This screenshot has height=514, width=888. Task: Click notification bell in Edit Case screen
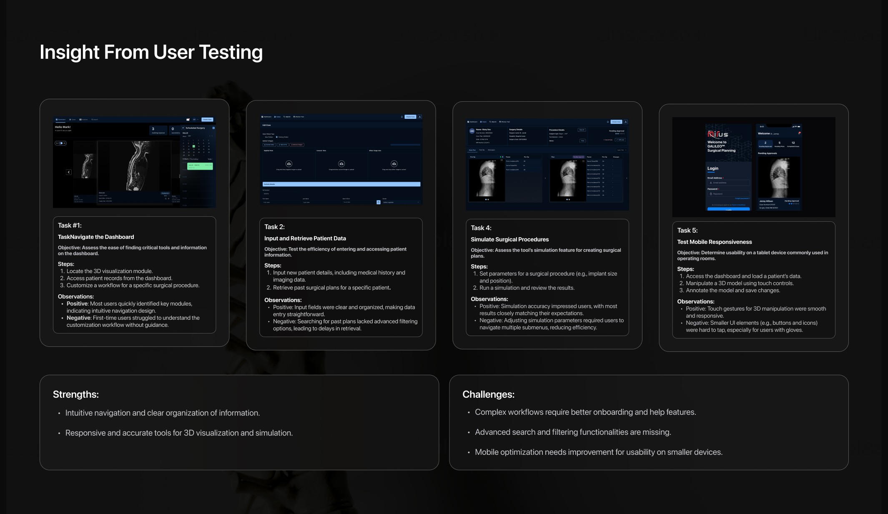[402, 117]
